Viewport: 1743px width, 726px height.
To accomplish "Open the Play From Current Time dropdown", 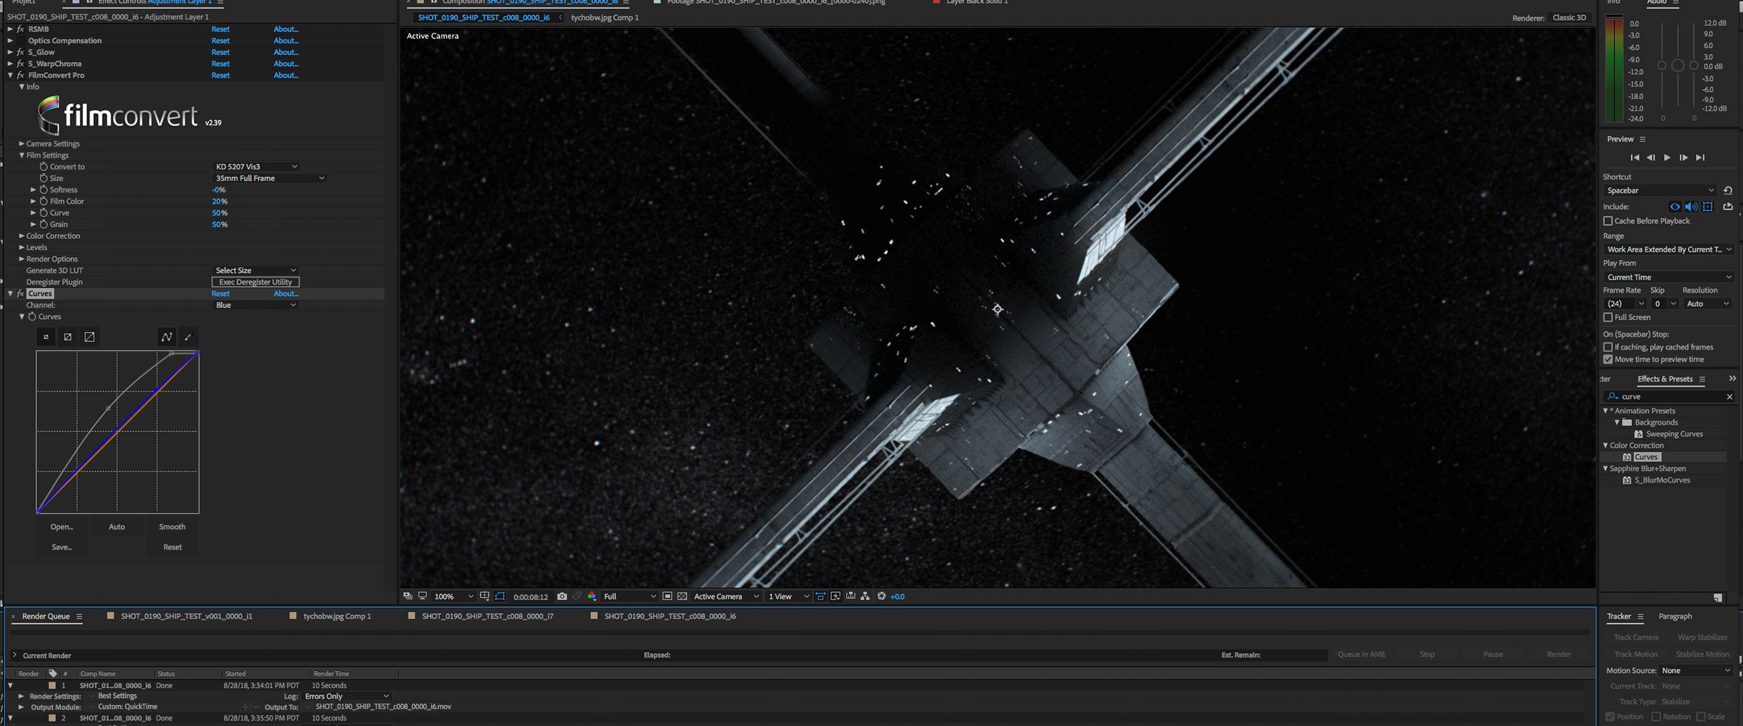I will pos(1669,277).
